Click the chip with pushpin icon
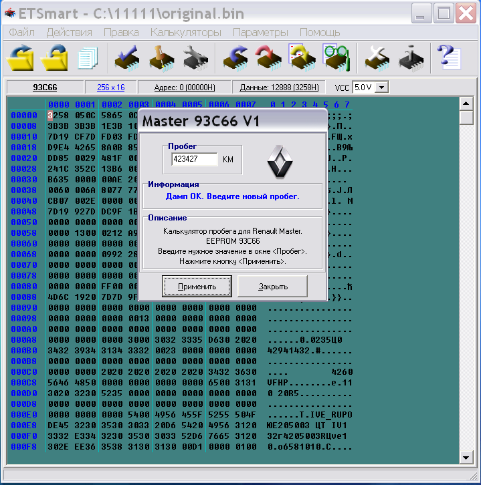This screenshot has height=485, width=481. point(161,58)
